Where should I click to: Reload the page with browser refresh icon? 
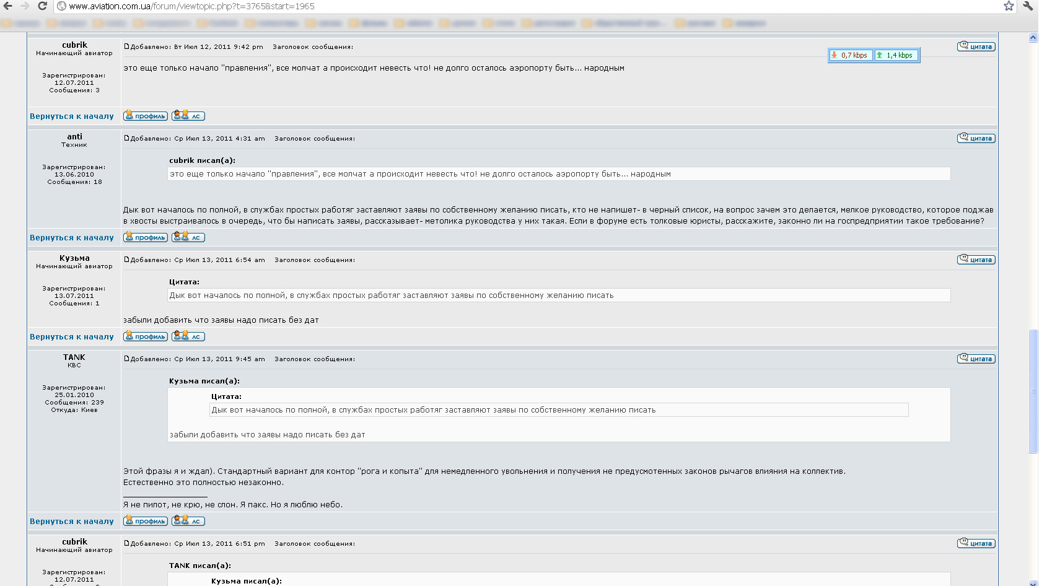click(x=42, y=6)
